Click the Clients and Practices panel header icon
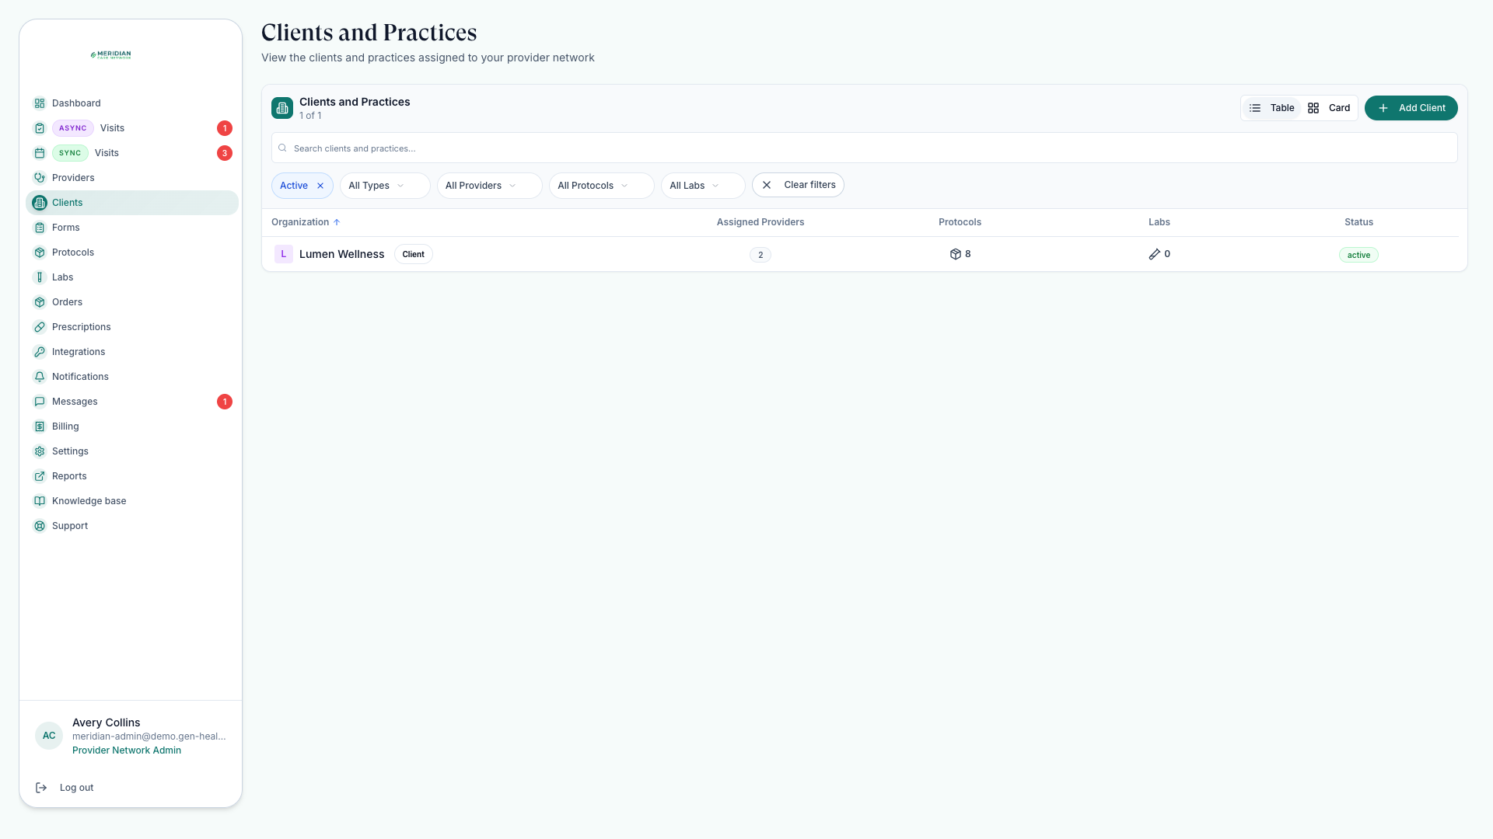1493x839 pixels. 282,108
